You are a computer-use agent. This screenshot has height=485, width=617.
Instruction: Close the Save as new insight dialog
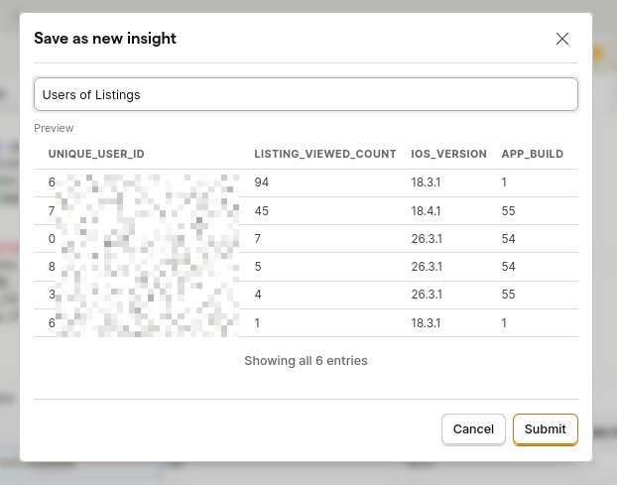click(x=561, y=39)
